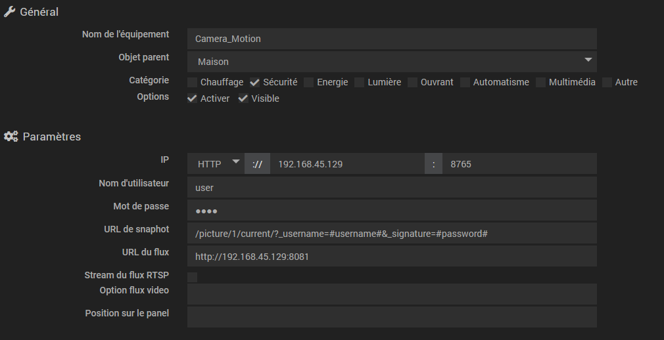
Task: Tick the Multimédia category checkbox
Action: 540,82
